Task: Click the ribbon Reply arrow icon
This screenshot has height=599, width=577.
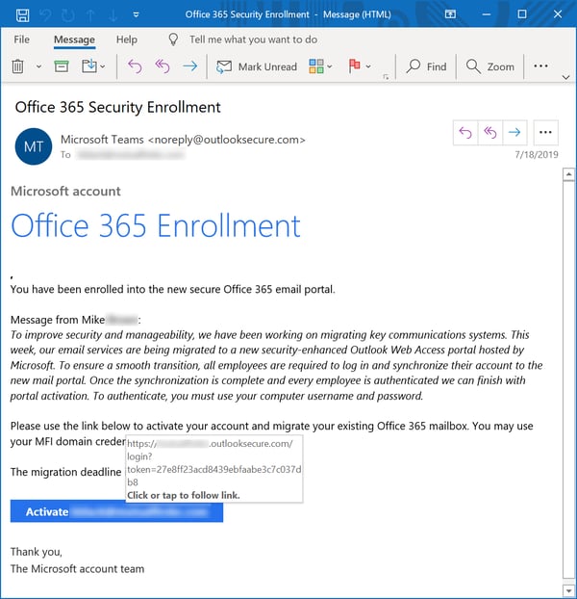Action: tap(135, 66)
